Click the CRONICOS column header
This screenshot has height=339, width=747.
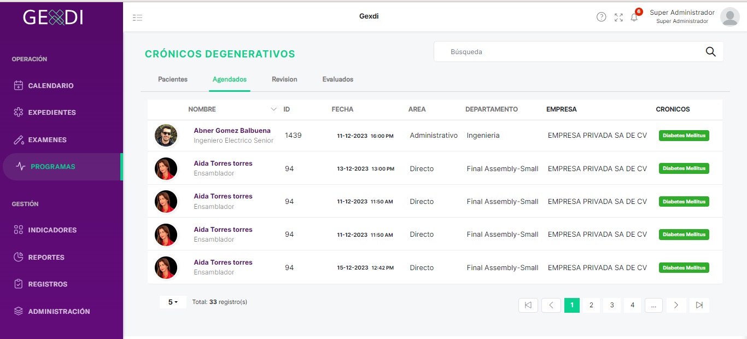pyautogui.click(x=673, y=109)
